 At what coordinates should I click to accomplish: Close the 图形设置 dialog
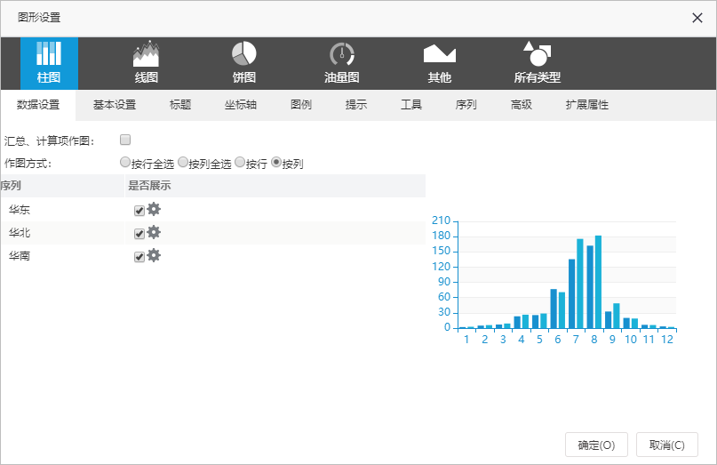(697, 18)
